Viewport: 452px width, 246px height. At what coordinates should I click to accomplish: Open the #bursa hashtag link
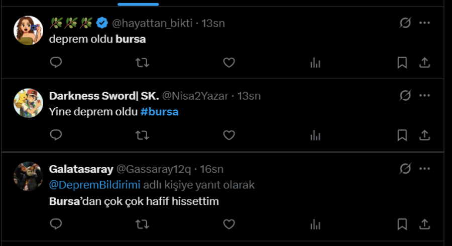click(x=159, y=112)
